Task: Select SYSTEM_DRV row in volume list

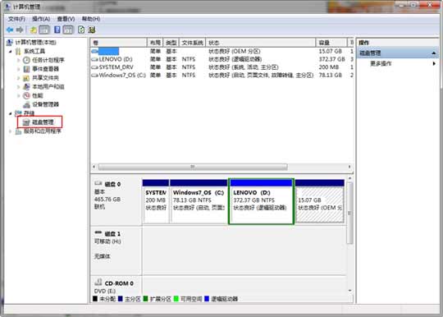Action: click(222, 67)
